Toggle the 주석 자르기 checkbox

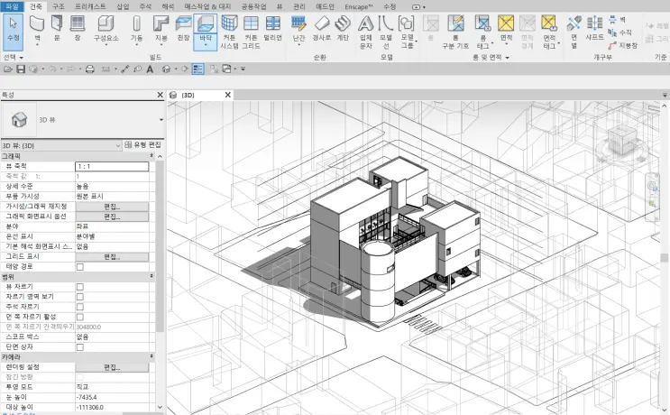point(80,307)
